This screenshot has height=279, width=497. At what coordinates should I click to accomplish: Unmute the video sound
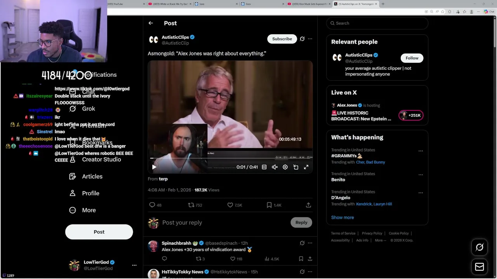click(x=275, y=167)
